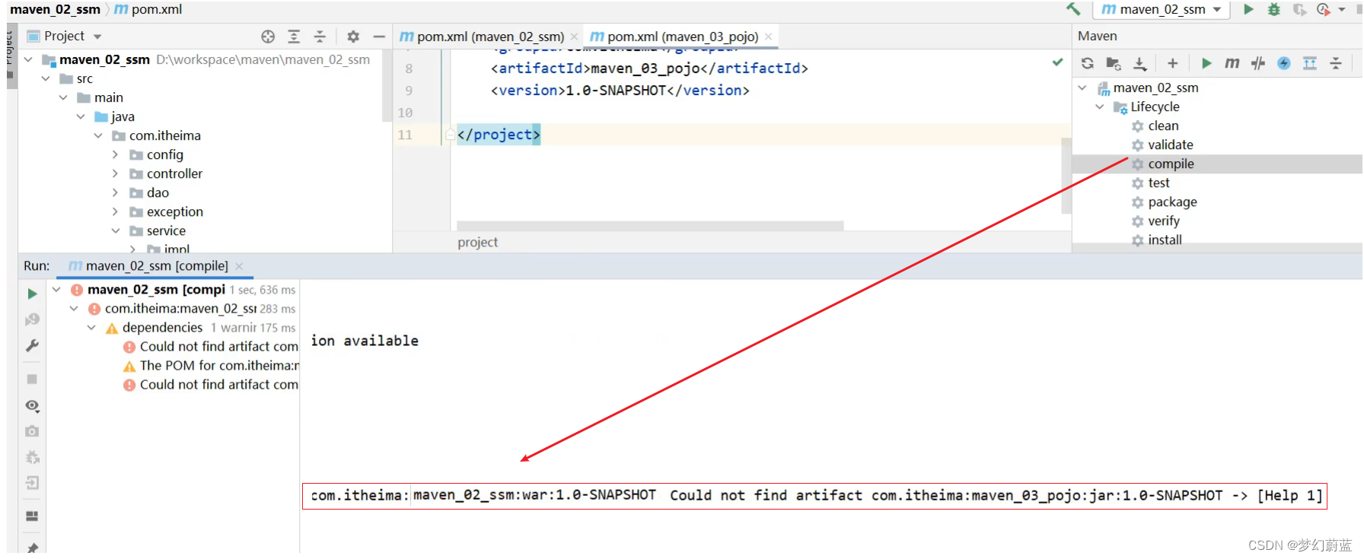Close pom.xml (maven_02_ssm) editor tab
Viewport: 1364px width, 559px height.
pyautogui.click(x=575, y=37)
